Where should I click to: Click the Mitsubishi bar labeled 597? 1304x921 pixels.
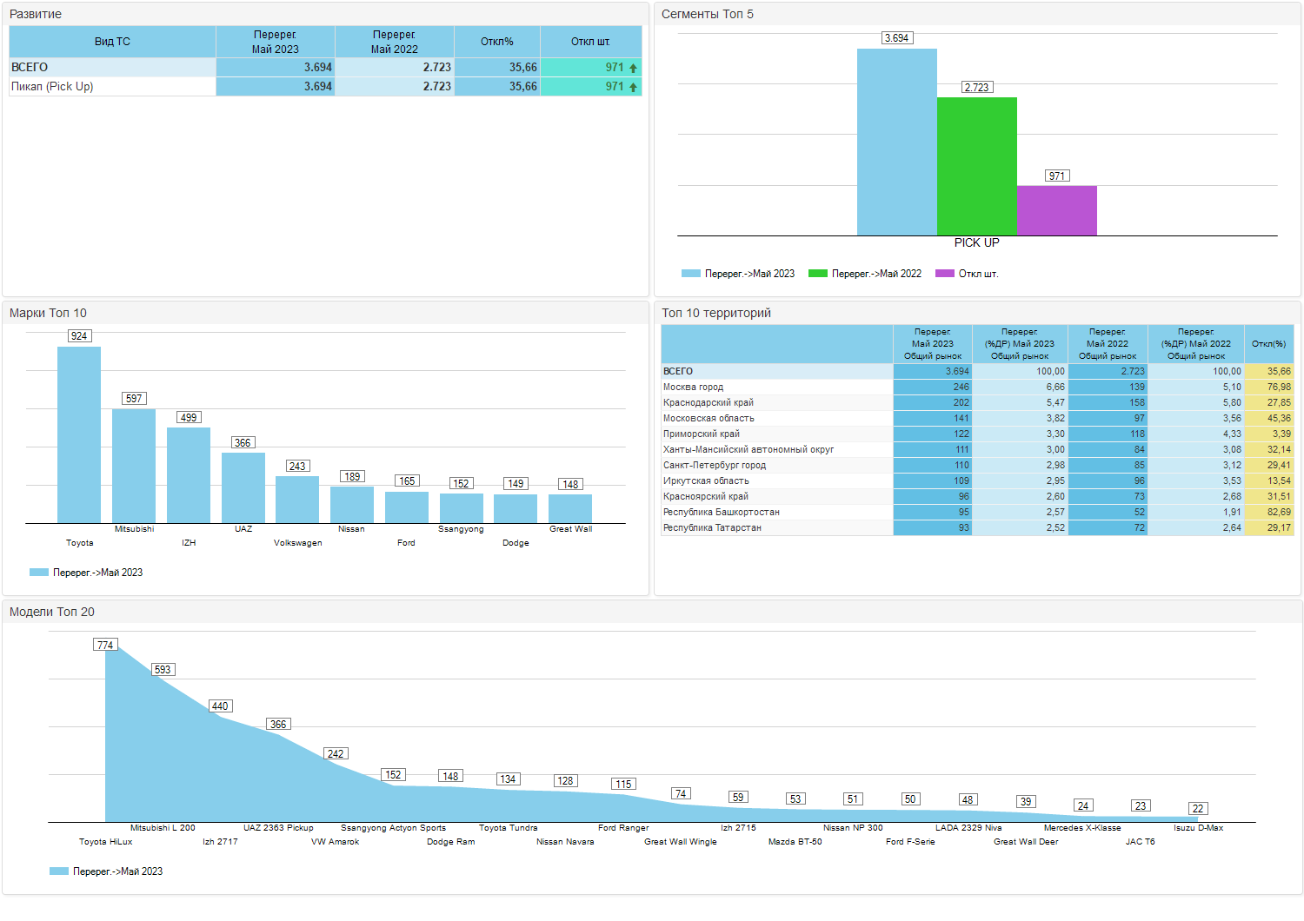click(134, 467)
